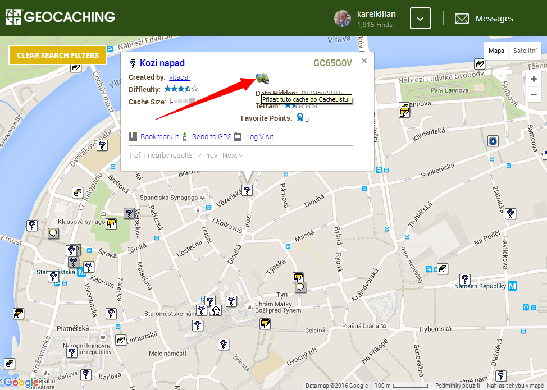Open Nahlásit chybu v mapě link
547x390 pixels.
click(515, 386)
